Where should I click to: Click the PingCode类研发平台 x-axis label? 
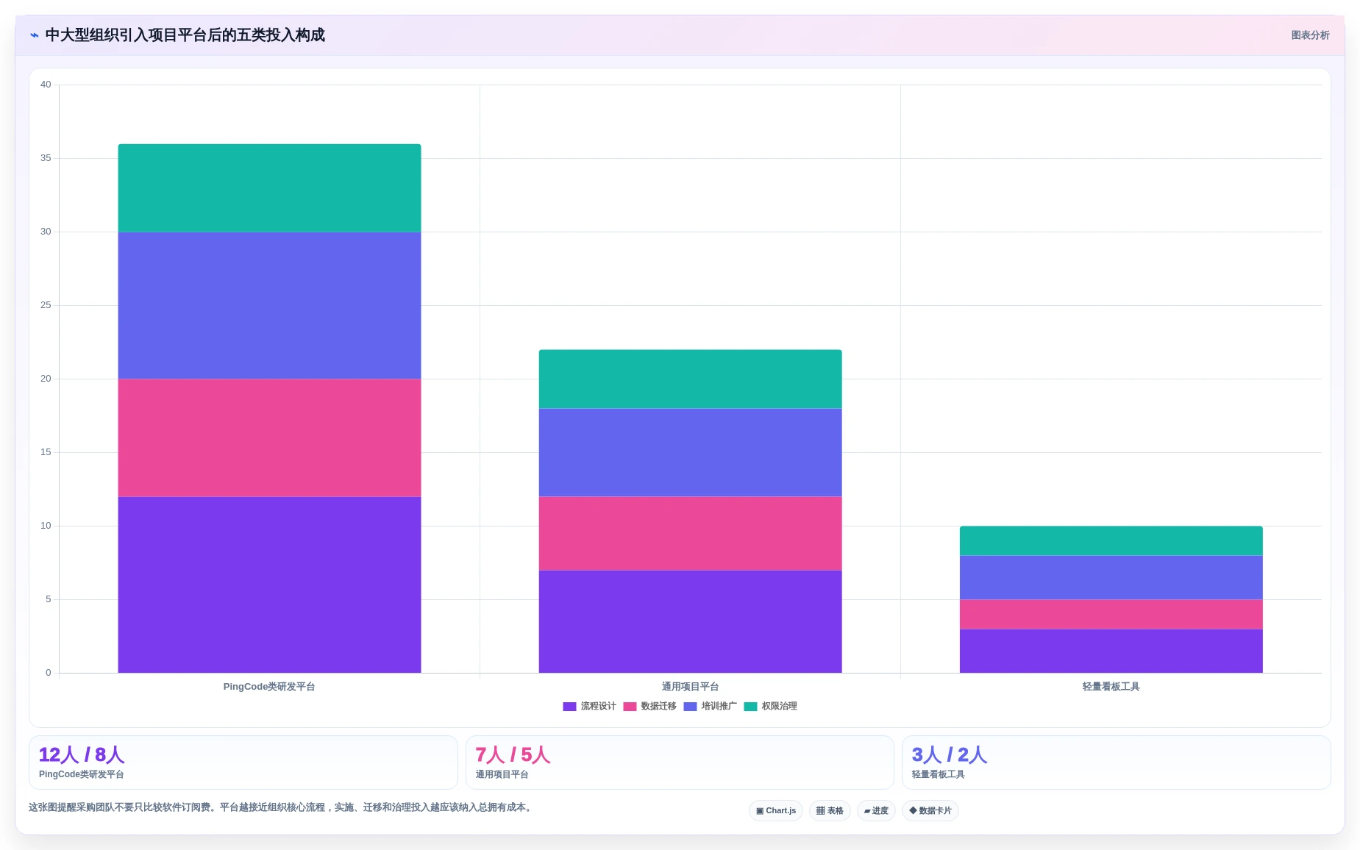269,687
